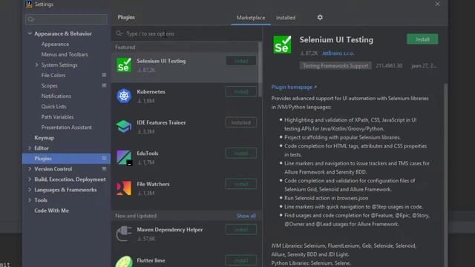Select the Maven Dependency Helper icon
Viewport: 475px width, 267px height.
(124, 234)
